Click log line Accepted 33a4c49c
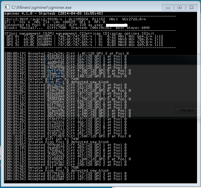 click(67, 73)
